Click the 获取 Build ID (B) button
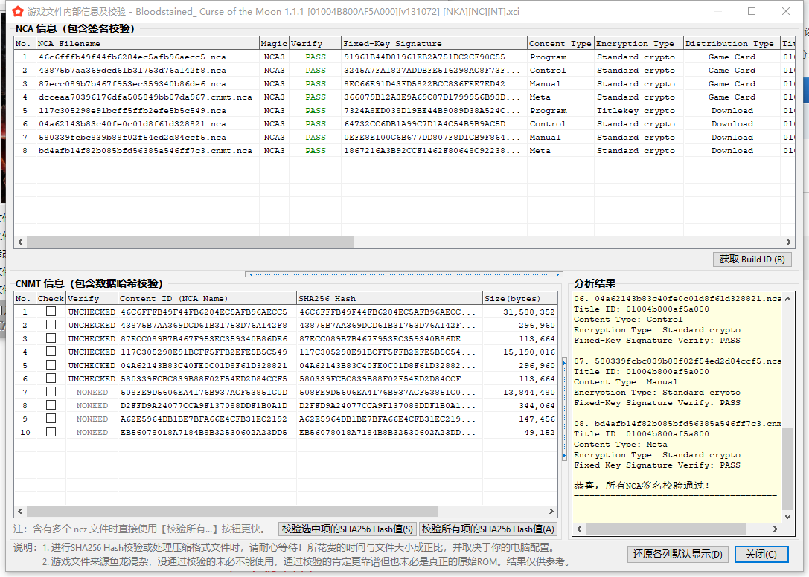809x577 pixels. tap(752, 260)
